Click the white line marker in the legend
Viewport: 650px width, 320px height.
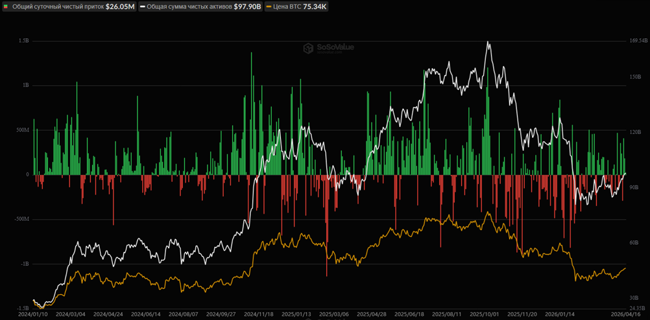point(142,6)
